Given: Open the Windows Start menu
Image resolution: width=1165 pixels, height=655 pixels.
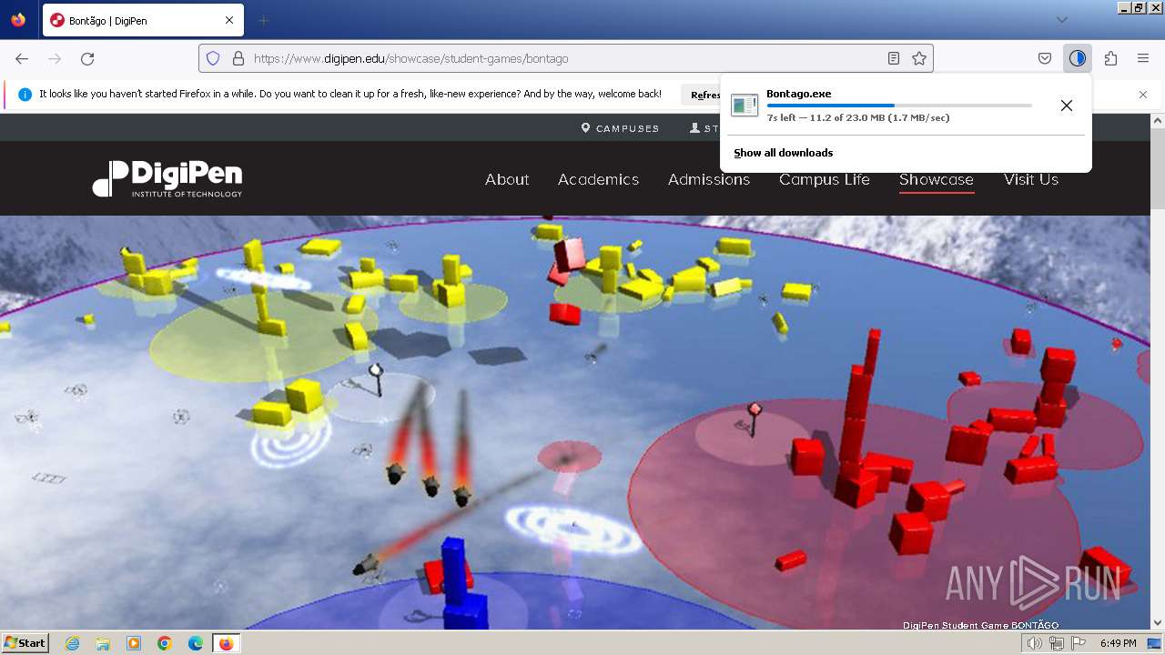Looking at the screenshot, I should pyautogui.click(x=25, y=643).
